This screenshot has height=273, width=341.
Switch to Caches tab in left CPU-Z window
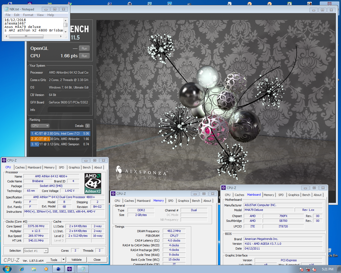[20, 167]
